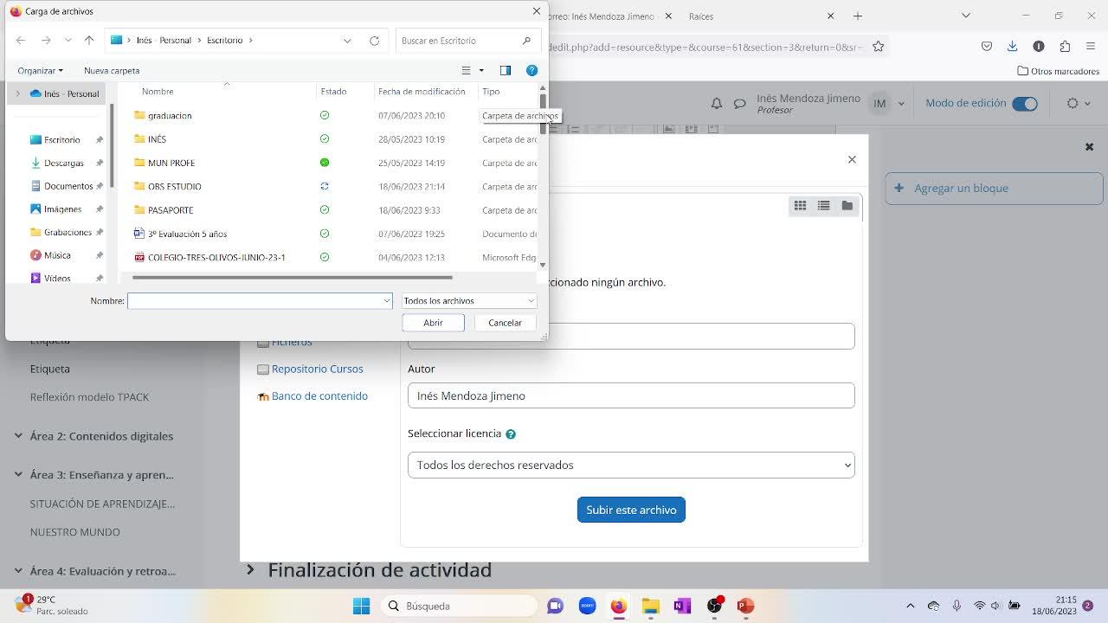Open Moodle messaging speech bubble
Viewport: 1108px width, 623px height.
(740, 103)
